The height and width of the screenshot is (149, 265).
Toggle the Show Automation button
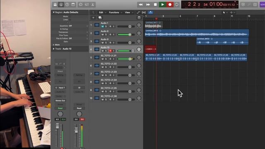click(138, 12)
